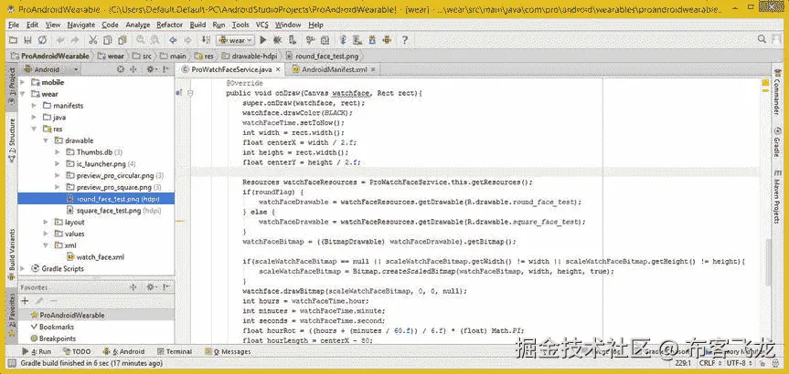Click the project panel scroll from source icon

pyautogui.click(x=121, y=69)
